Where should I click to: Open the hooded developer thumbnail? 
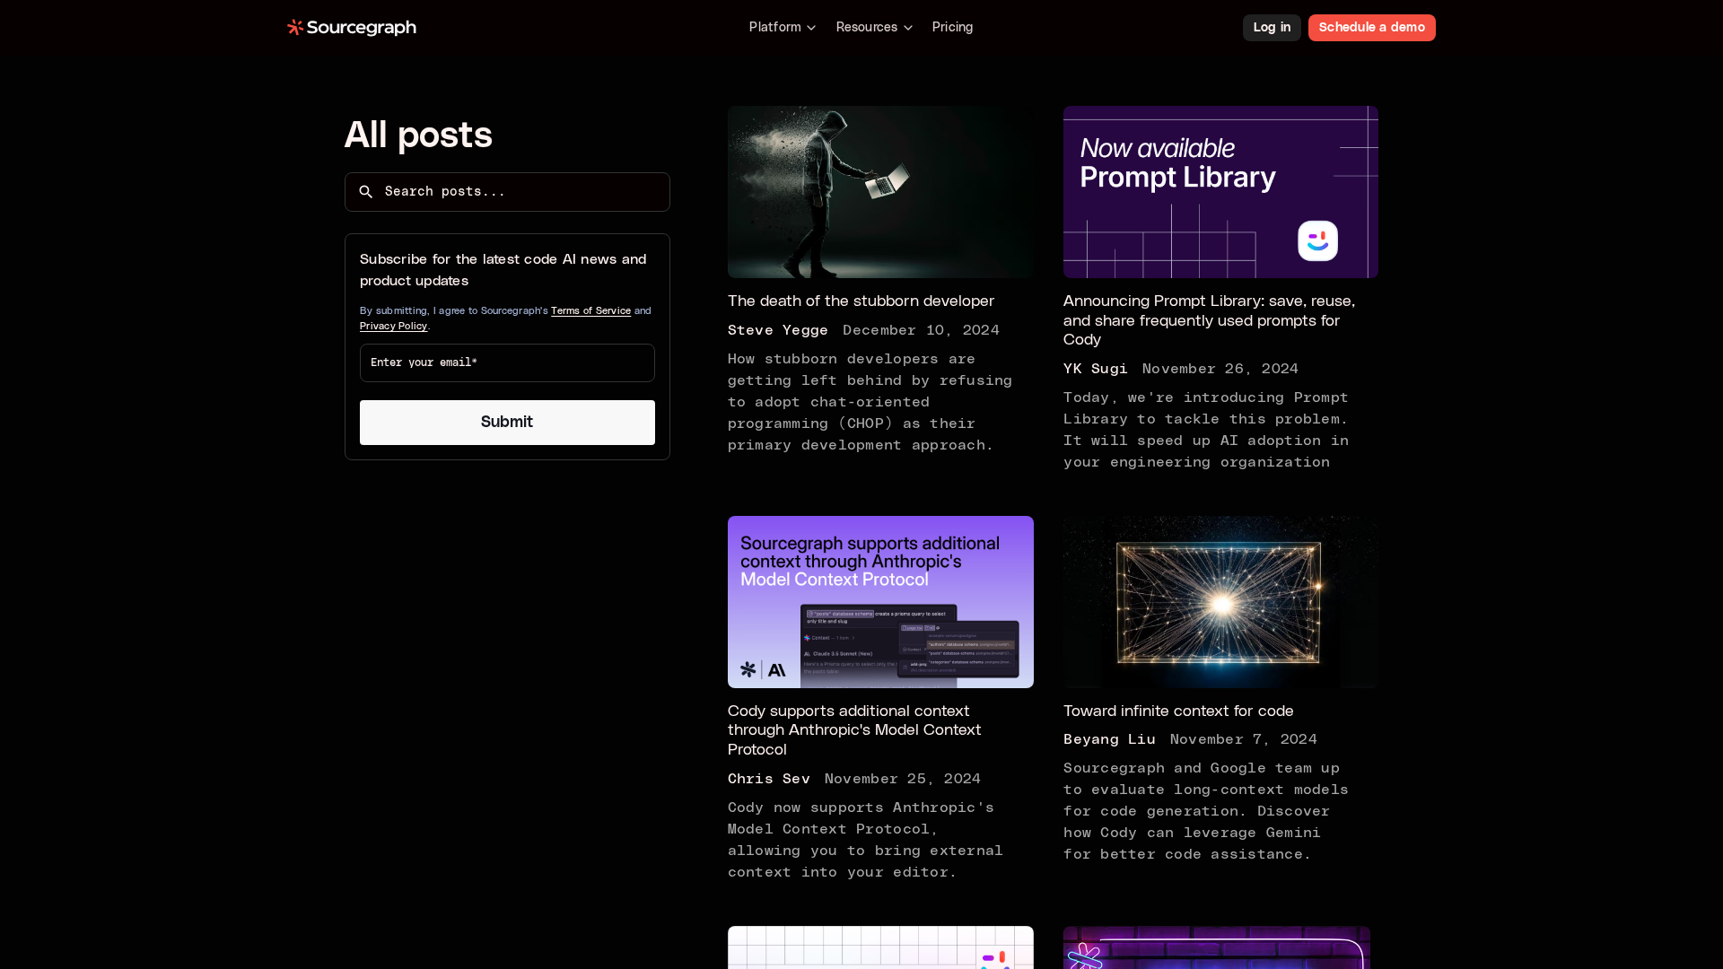[x=880, y=192]
